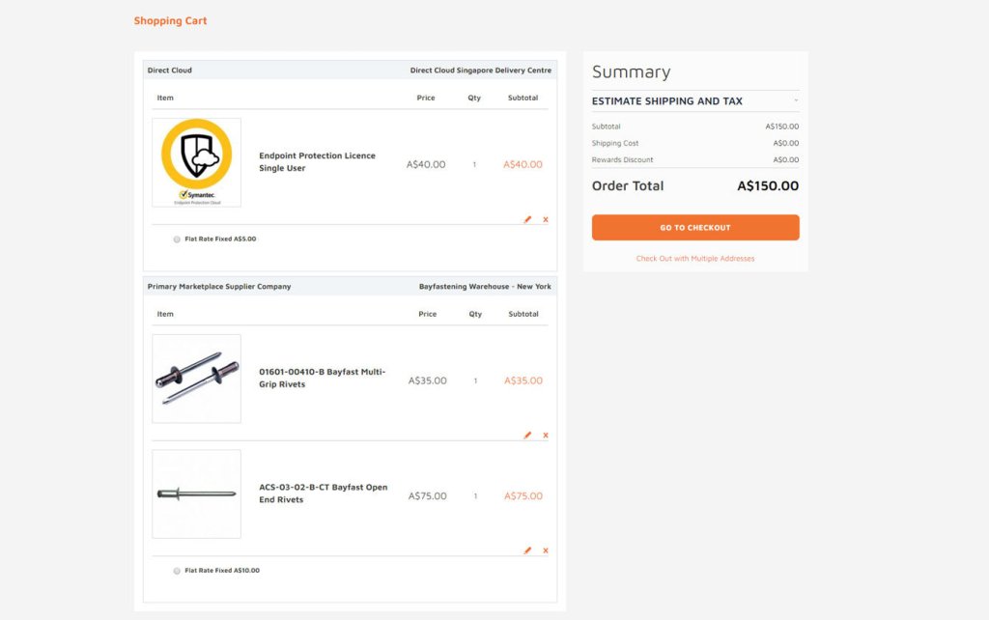This screenshot has width=989, height=620.
Task: Edit the Bayfast Open End Rivets item
Action: (x=527, y=550)
